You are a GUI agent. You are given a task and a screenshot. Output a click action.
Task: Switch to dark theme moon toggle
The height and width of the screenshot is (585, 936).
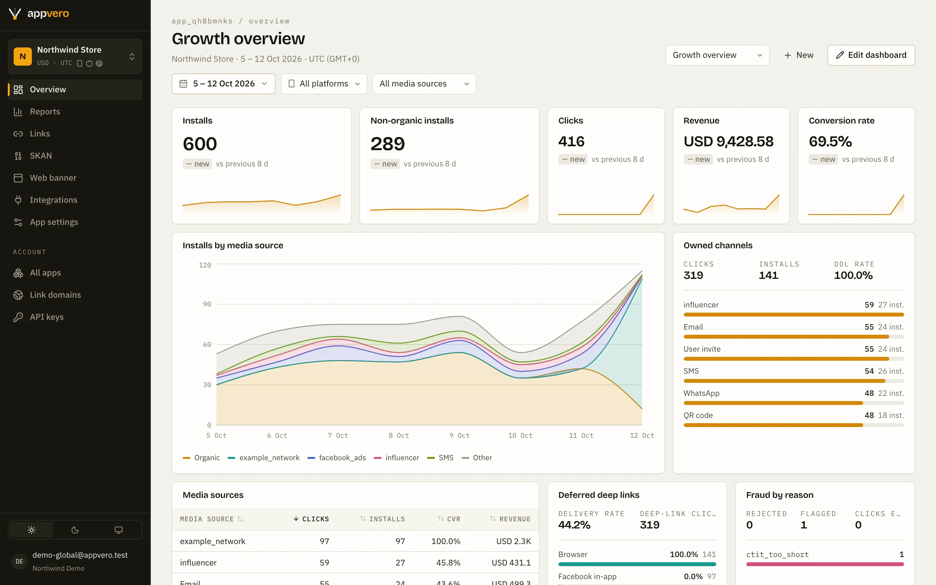pyautogui.click(x=75, y=530)
